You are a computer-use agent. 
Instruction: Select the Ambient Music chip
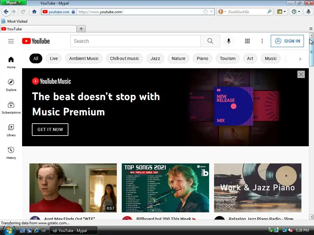84,58
